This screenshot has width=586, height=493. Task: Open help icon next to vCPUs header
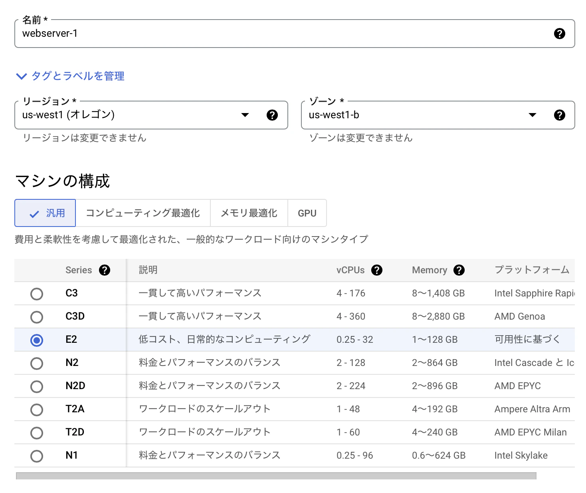click(x=377, y=270)
